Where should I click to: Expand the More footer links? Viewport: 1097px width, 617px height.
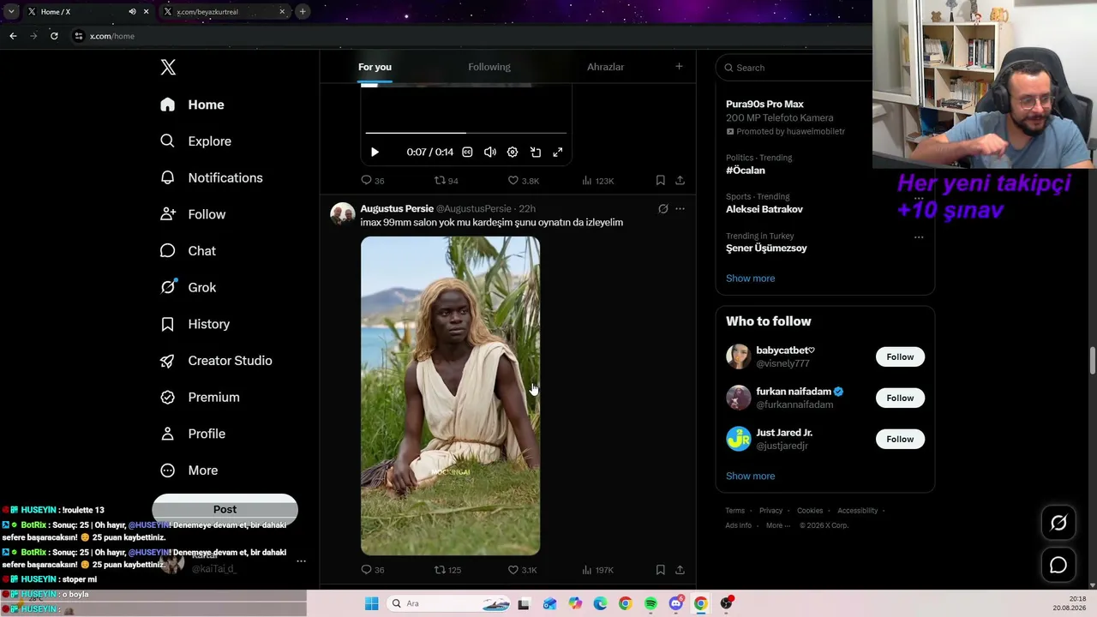pos(777,525)
